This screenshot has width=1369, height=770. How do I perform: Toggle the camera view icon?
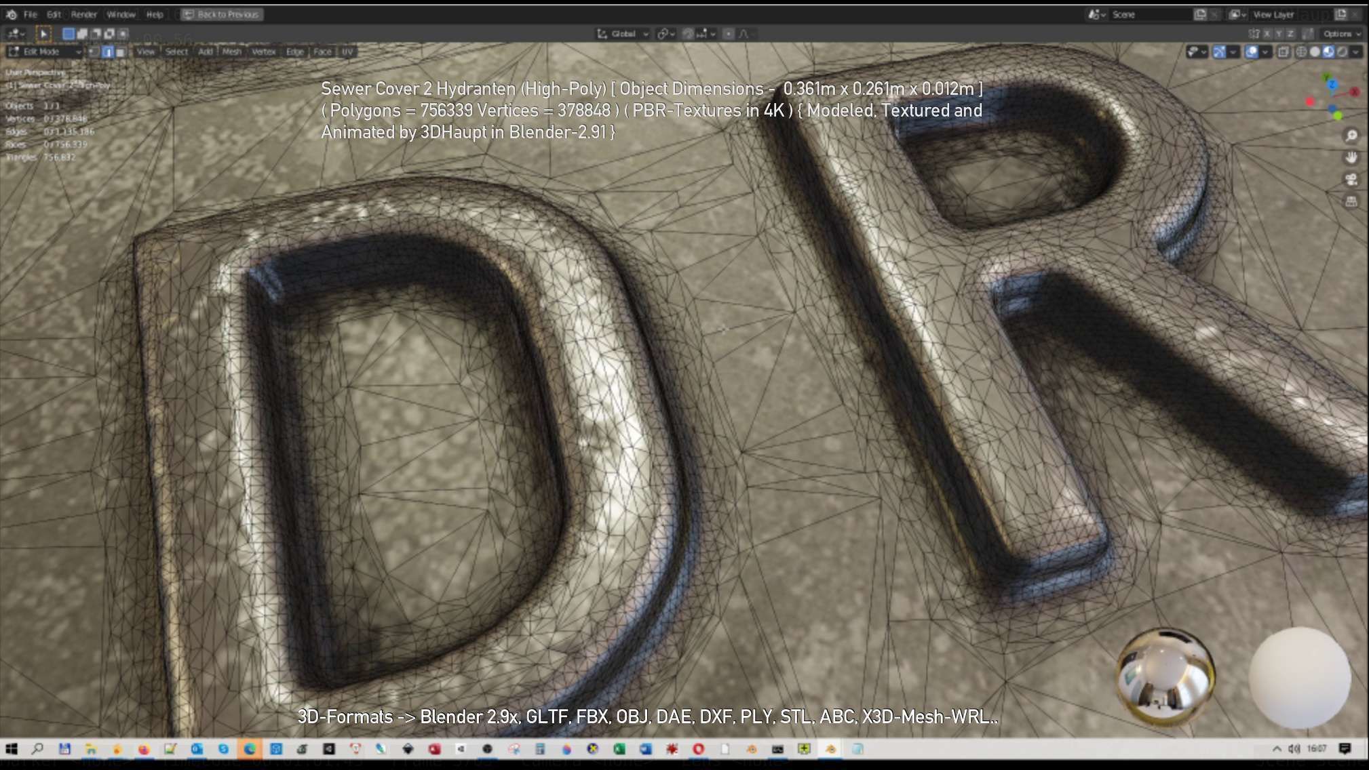tap(1351, 180)
